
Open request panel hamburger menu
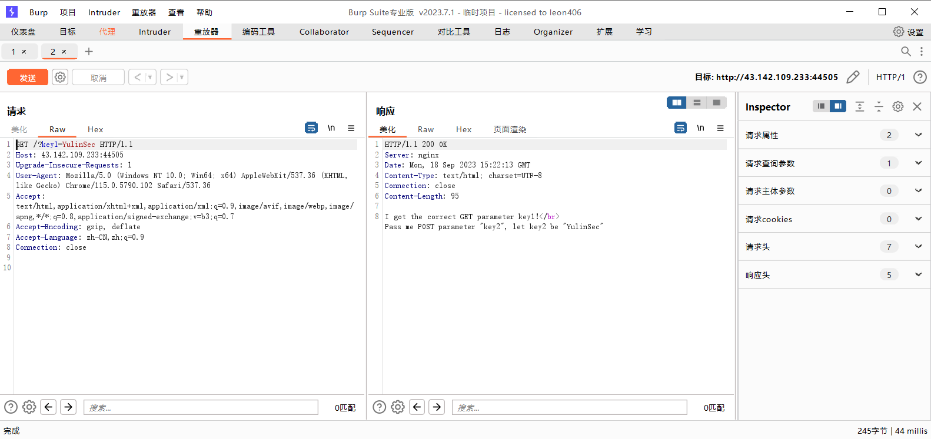pyautogui.click(x=351, y=128)
